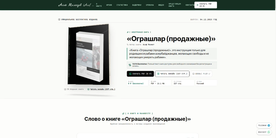Click the heading «Слово о книге»
276x138 pixels.
(137, 119)
